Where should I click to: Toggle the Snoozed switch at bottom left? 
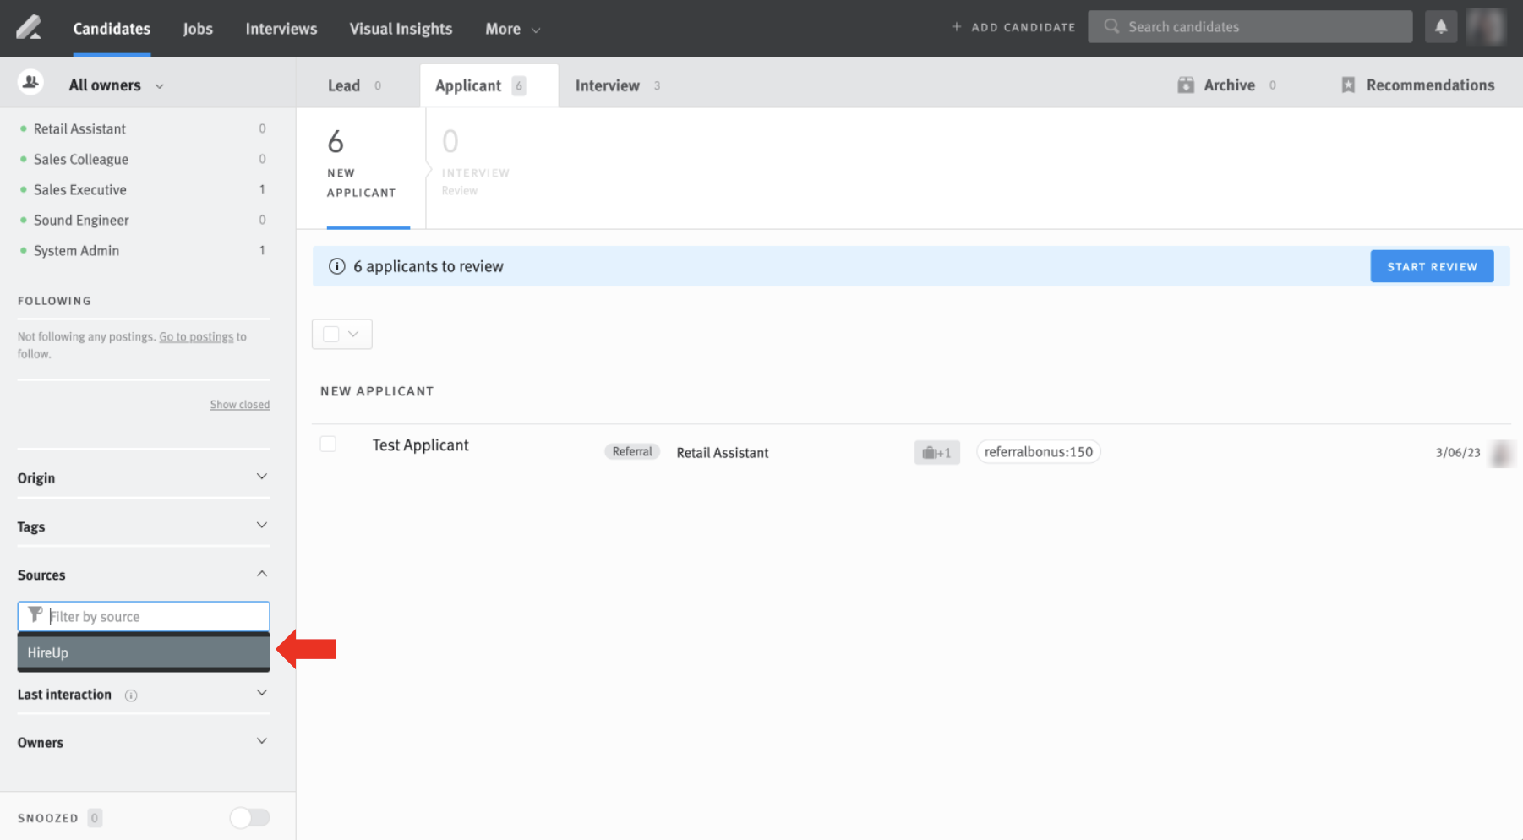248,817
